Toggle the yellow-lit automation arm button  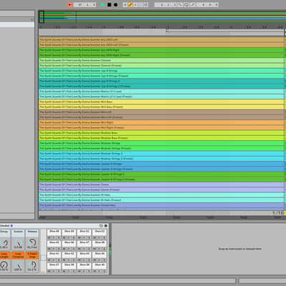click(x=130, y=4)
